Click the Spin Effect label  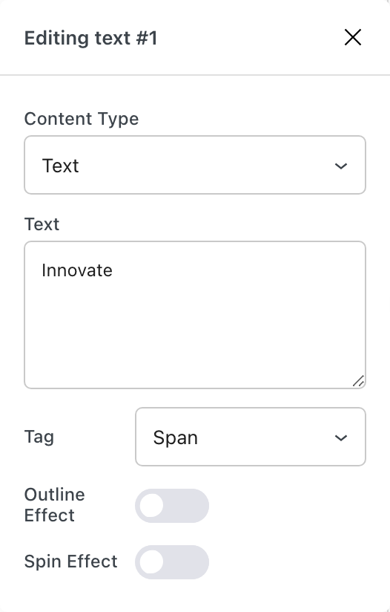[x=70, y=561]
